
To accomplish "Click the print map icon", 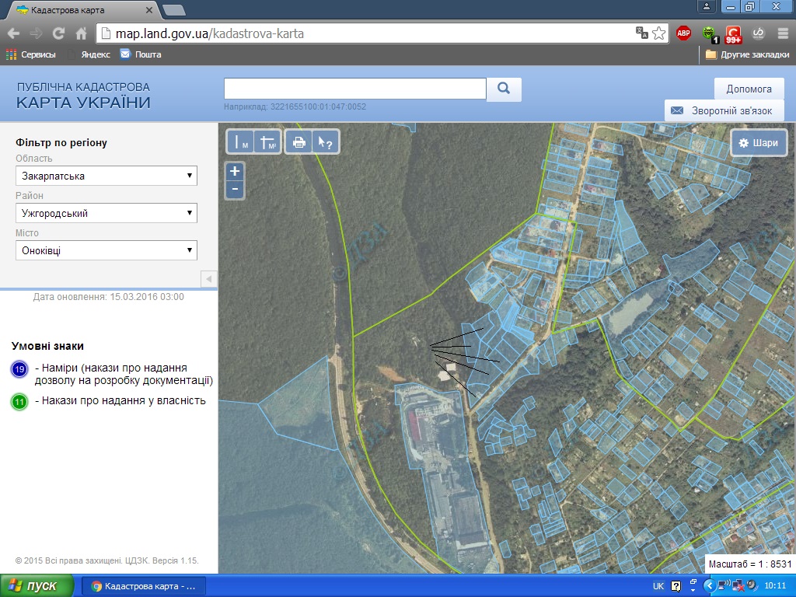I will tap(298, 142).
